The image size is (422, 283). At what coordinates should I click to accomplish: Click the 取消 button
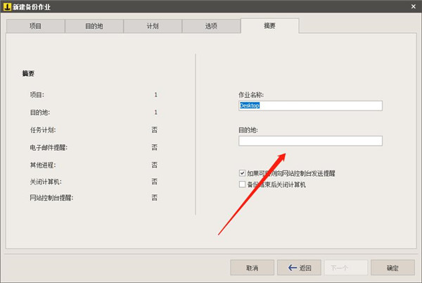pos(252,268)
